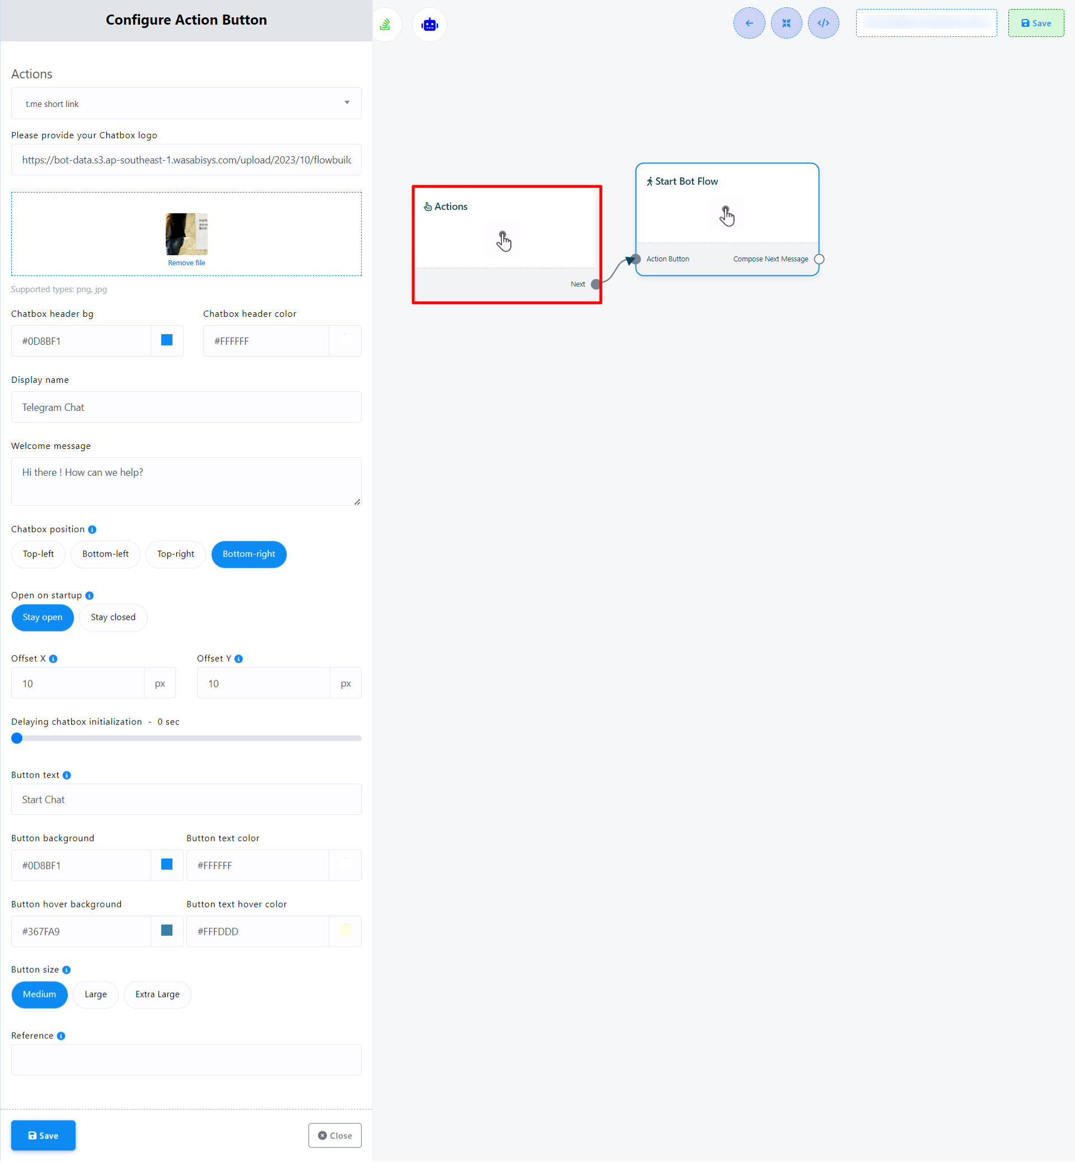Choose Stay closed on startup
The width and height of the screenshot is (1075, 1162).
[113, 617]
